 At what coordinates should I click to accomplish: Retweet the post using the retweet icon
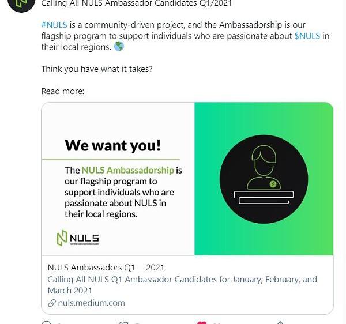coord(123,322)
